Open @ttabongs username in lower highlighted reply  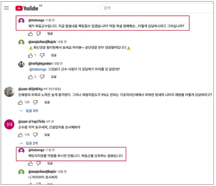tap(36, 150)
